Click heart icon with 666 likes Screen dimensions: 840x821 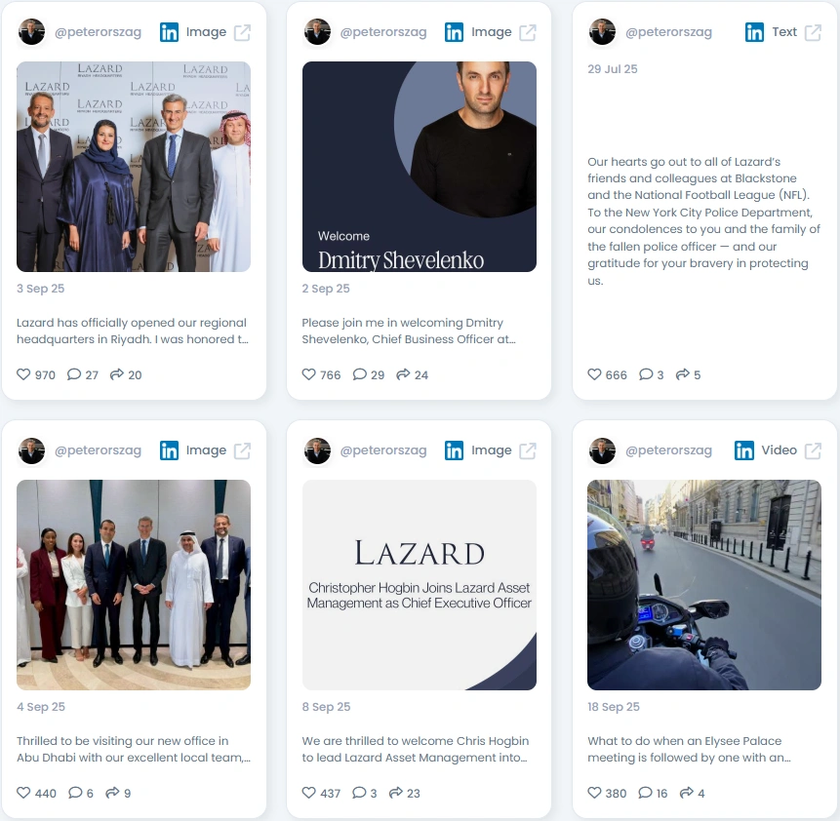point(595,374)
